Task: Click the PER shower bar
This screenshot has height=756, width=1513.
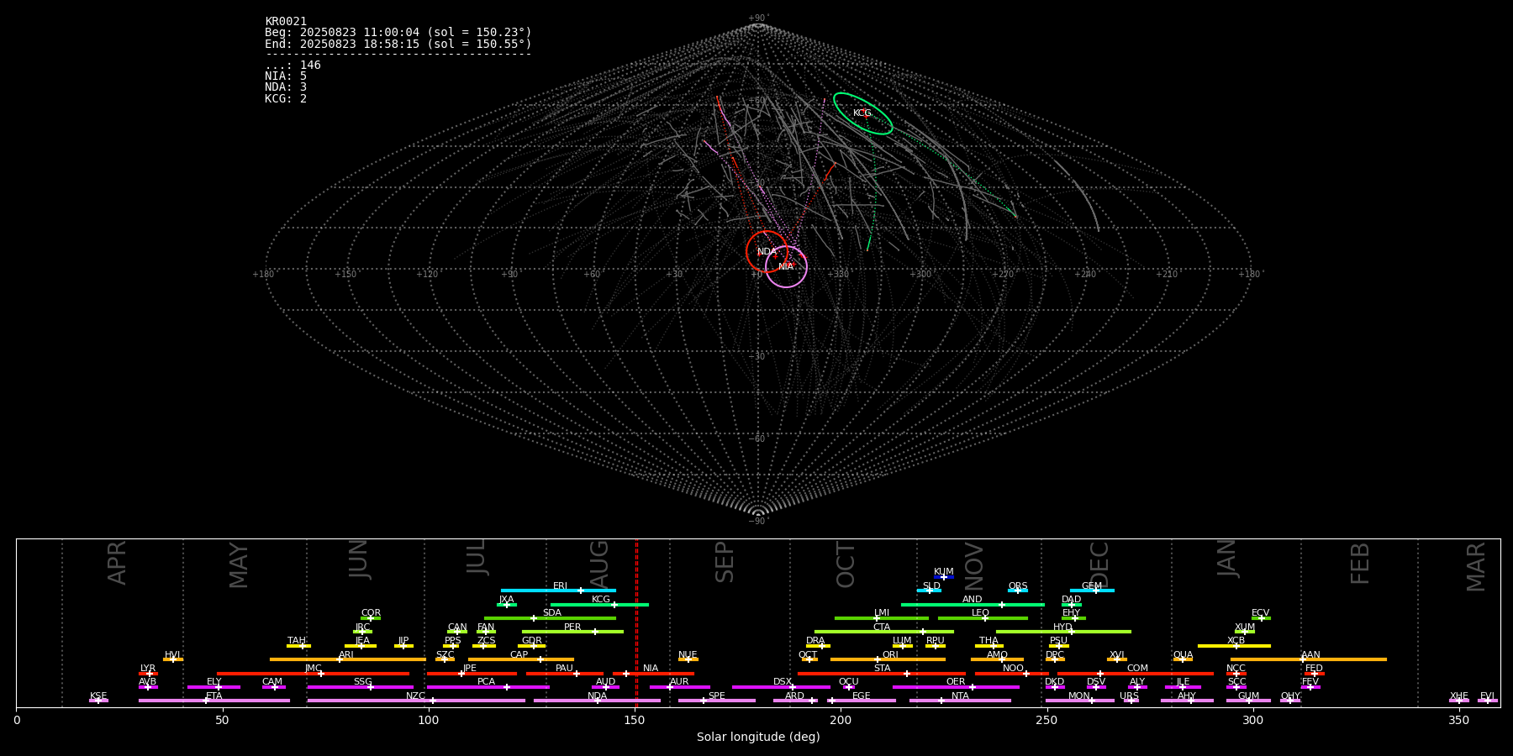Action: [x=572, y=632]
